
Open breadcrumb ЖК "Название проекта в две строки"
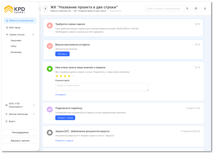(x=90, y=11)
